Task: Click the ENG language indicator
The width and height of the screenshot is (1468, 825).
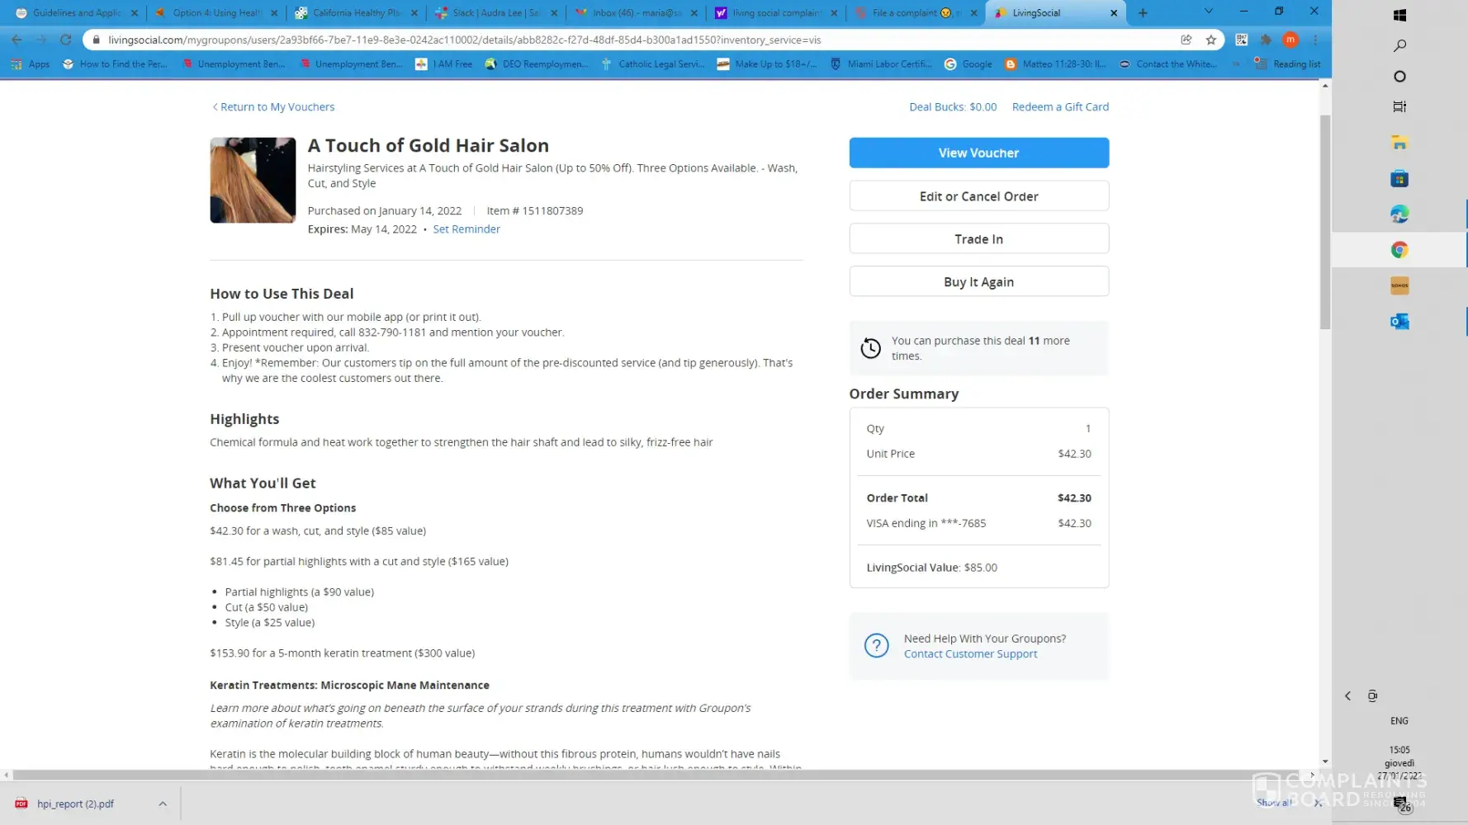Action: click(x=1399, y=721)
